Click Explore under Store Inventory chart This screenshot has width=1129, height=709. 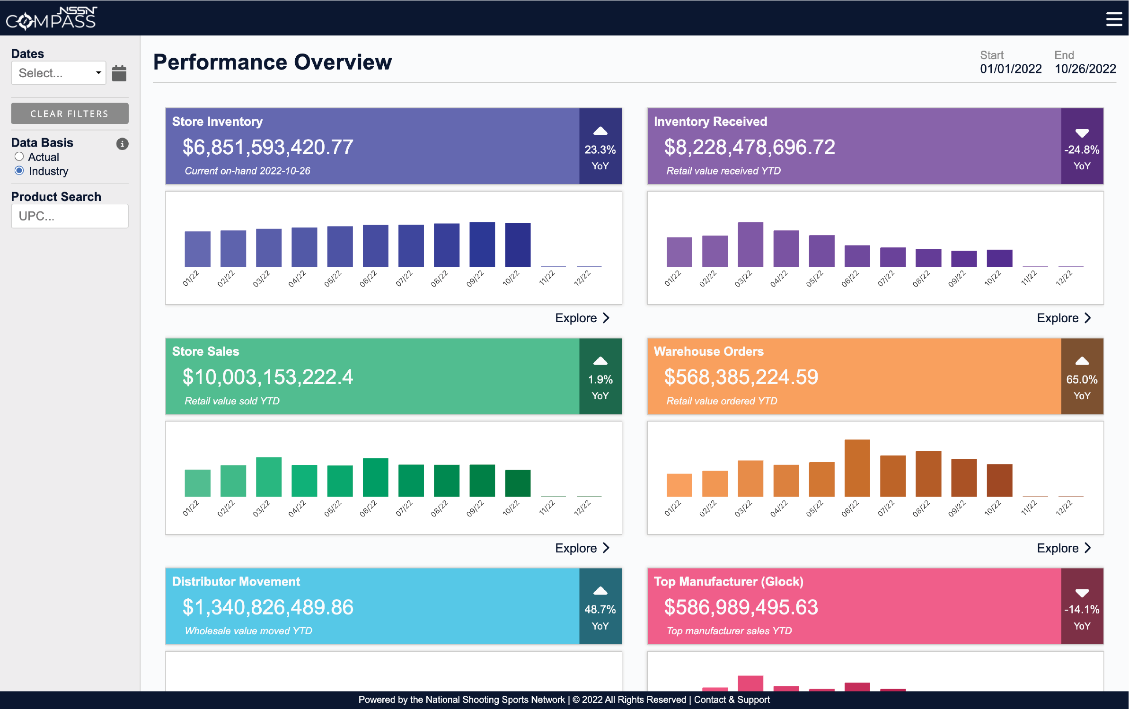[582, 318]
